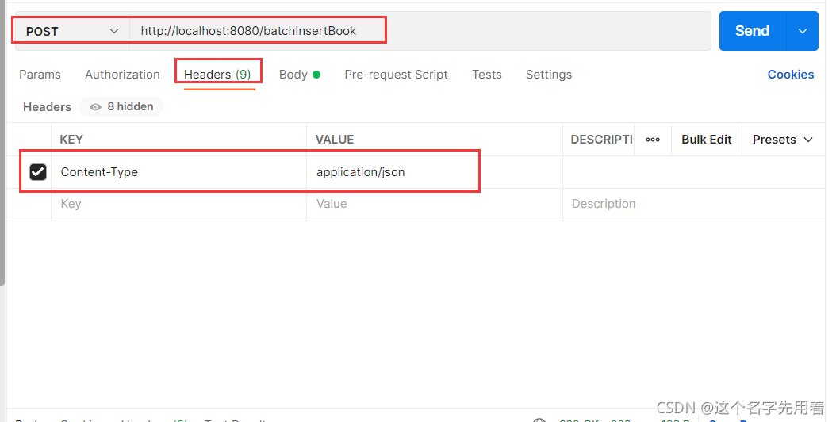Open the POST method dropdown

(x=72, y=31)
